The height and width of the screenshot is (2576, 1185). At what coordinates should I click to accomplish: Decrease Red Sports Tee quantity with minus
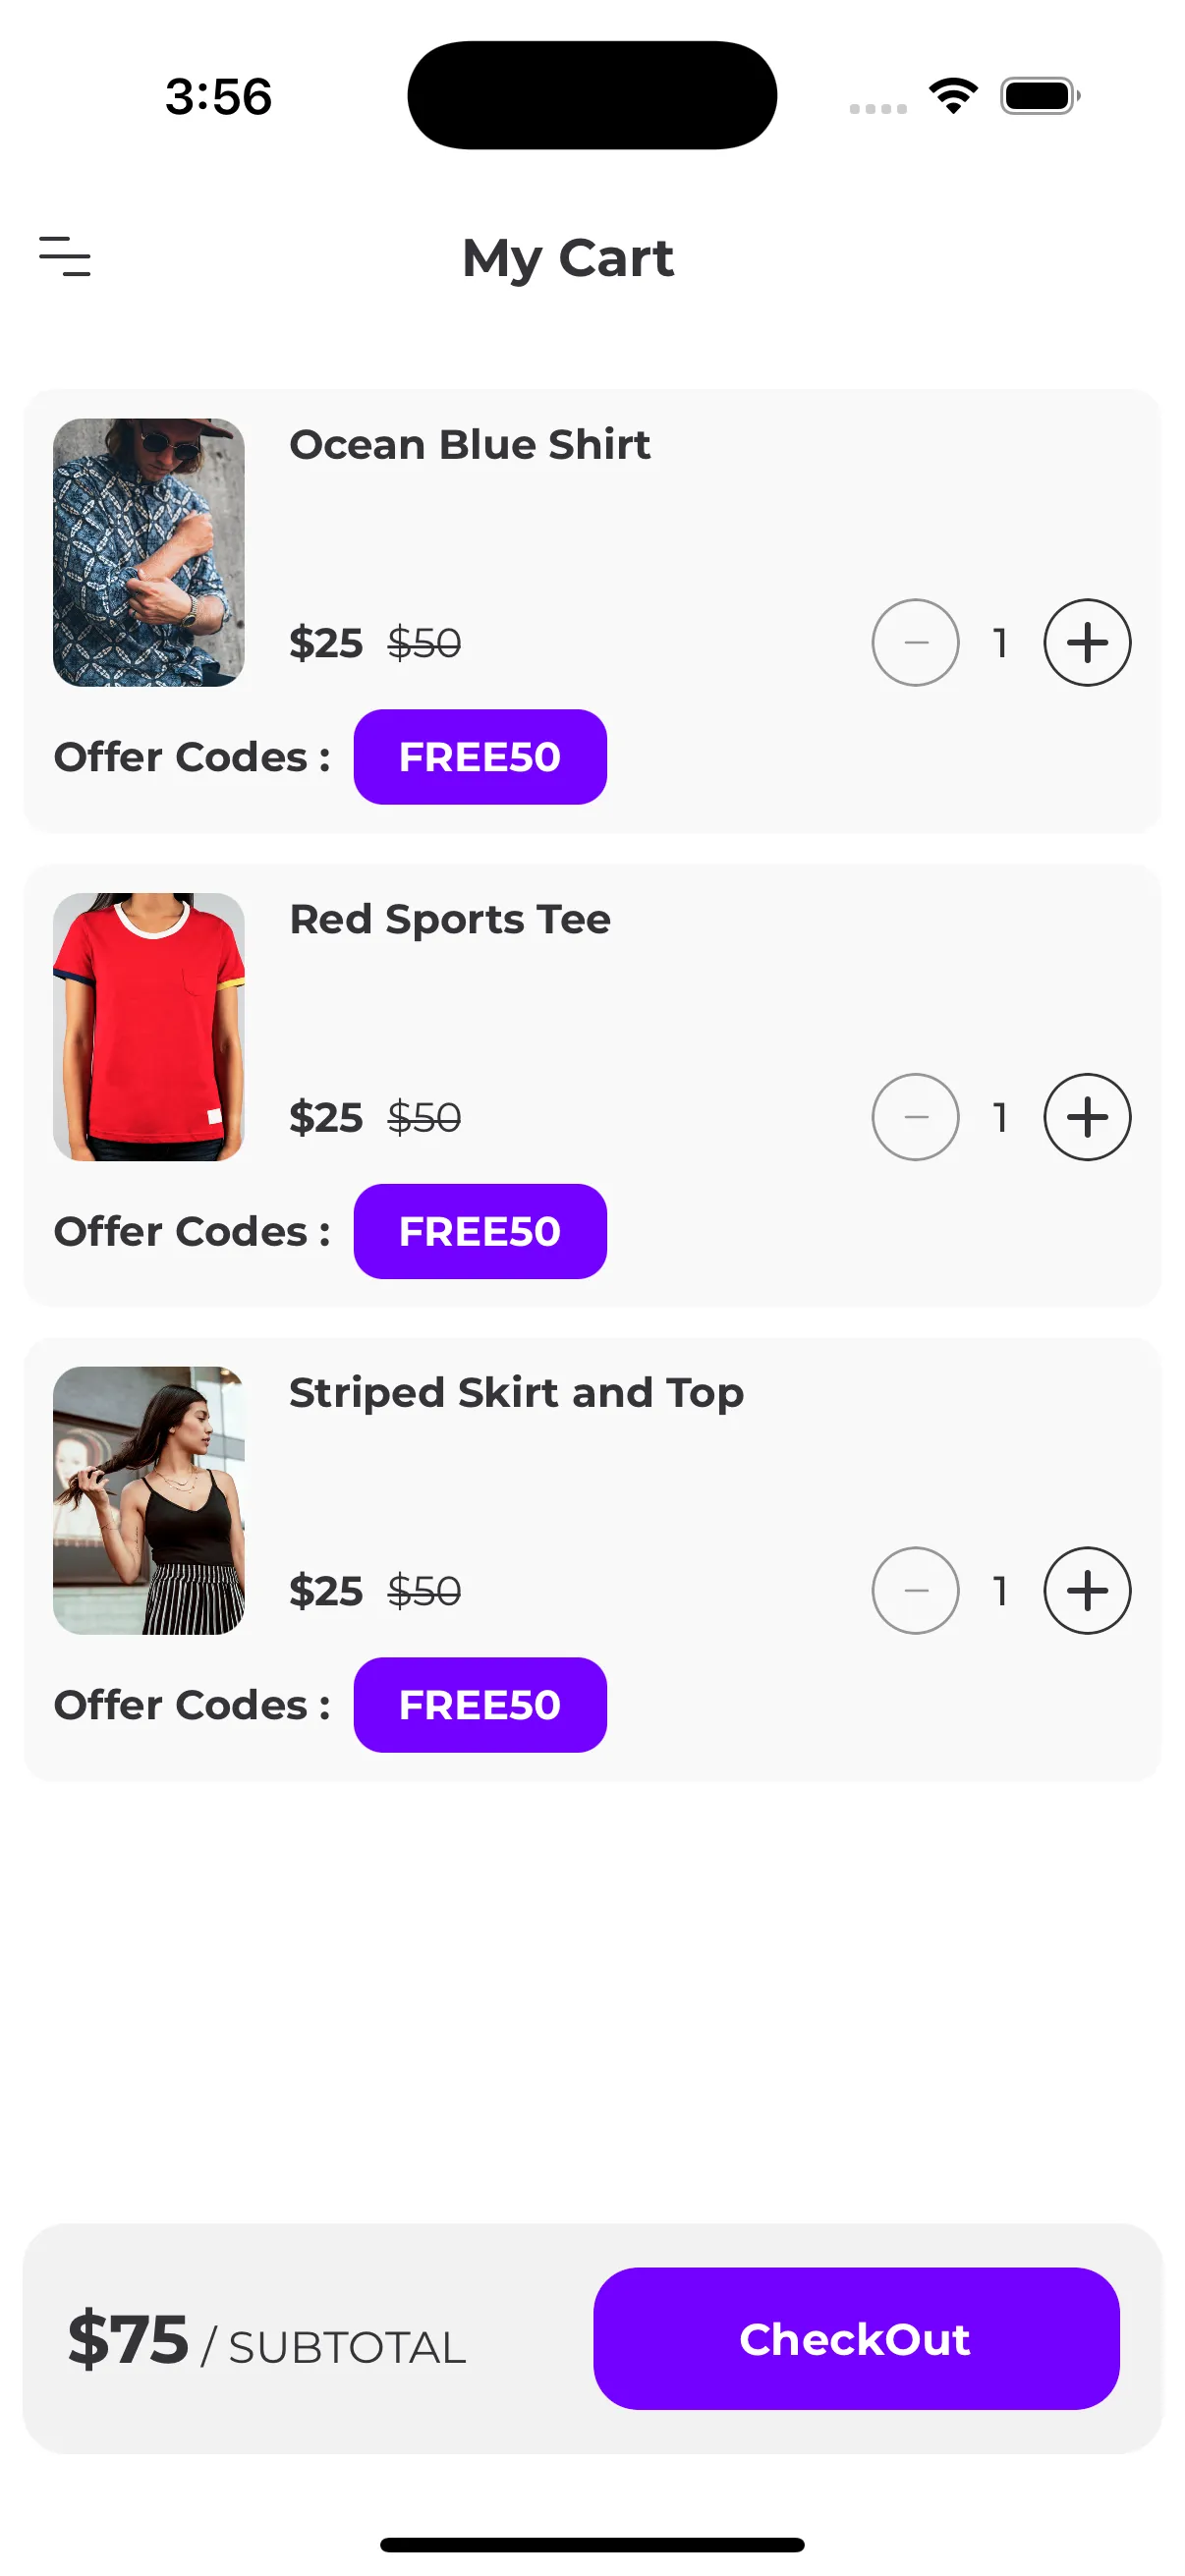[x=915, y=1117]
